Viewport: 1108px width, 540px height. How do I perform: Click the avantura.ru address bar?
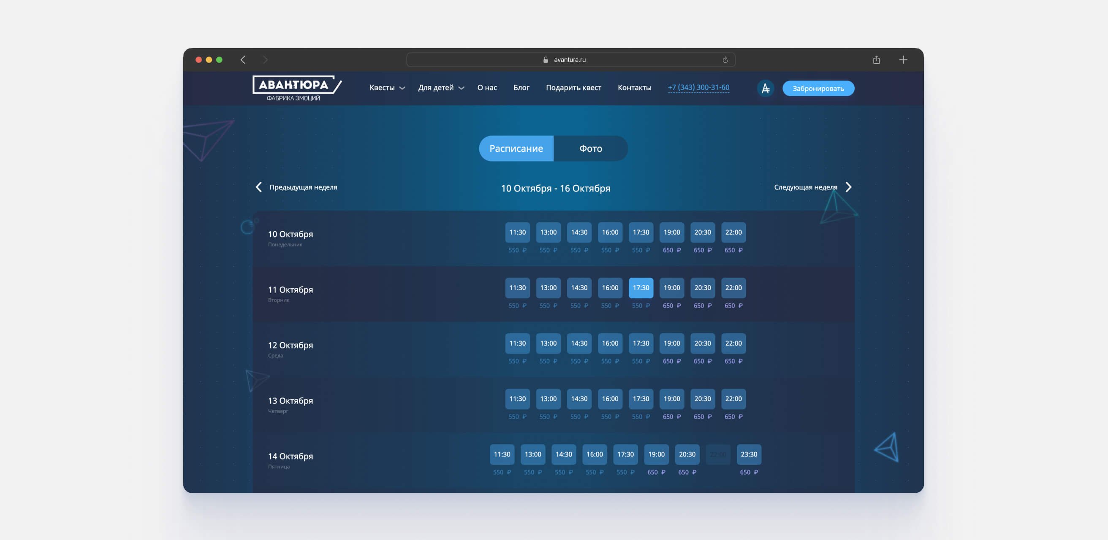(x=570, y=60)
